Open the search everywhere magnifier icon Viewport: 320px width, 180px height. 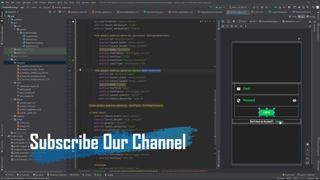click(313, 7)
